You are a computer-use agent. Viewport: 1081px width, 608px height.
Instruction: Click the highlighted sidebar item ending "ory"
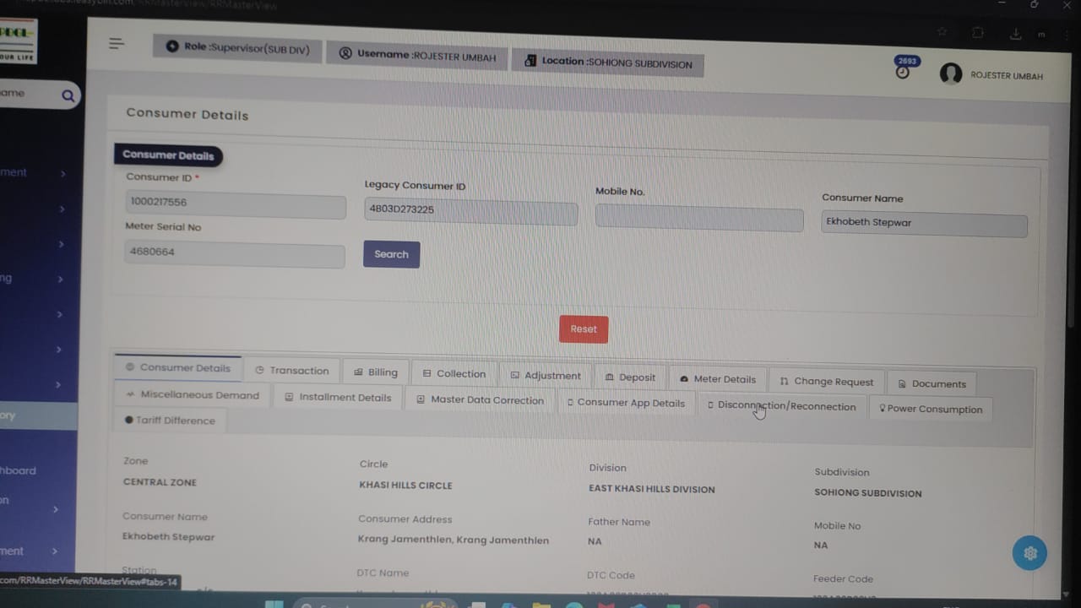(38, 415)
